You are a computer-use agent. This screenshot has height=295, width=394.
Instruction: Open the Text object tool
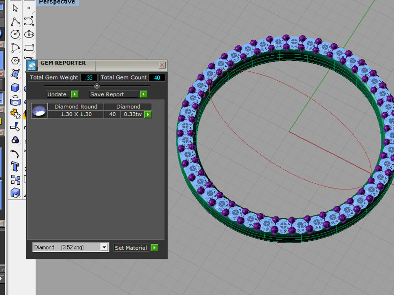(15, 167)
